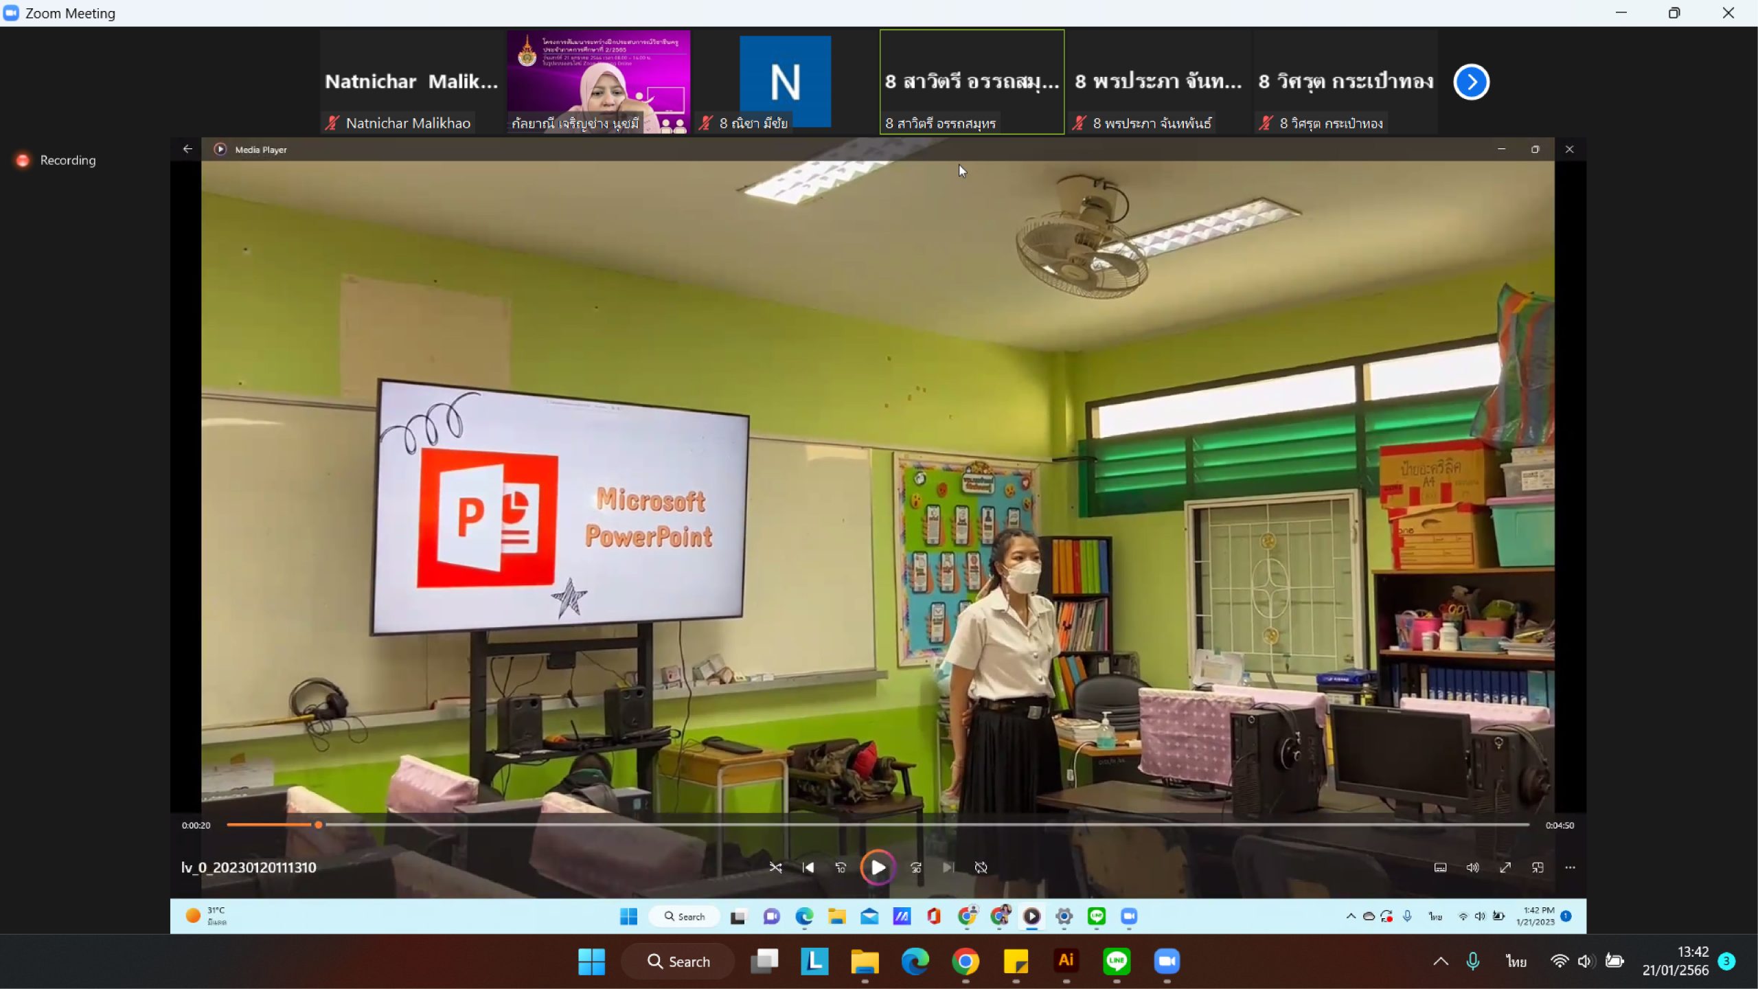Show next participants in Zoom strip

[x=1471, y=82]
